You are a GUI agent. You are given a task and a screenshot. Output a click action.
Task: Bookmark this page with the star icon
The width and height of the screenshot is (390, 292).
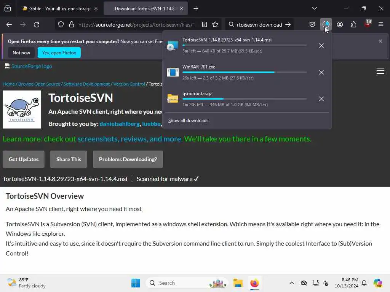point(215,25)
